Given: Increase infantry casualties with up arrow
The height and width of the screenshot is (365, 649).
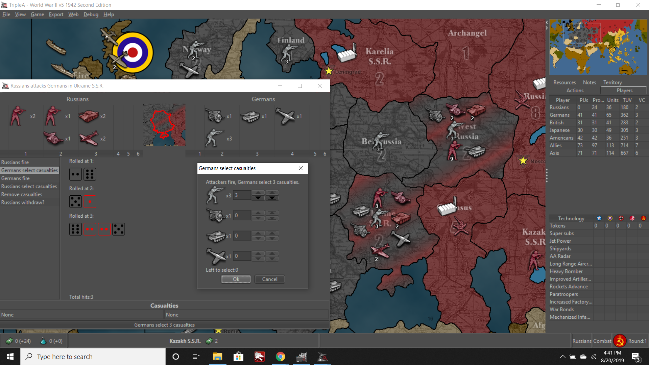Looking at the screenshot, I should (x=258, y=193).
